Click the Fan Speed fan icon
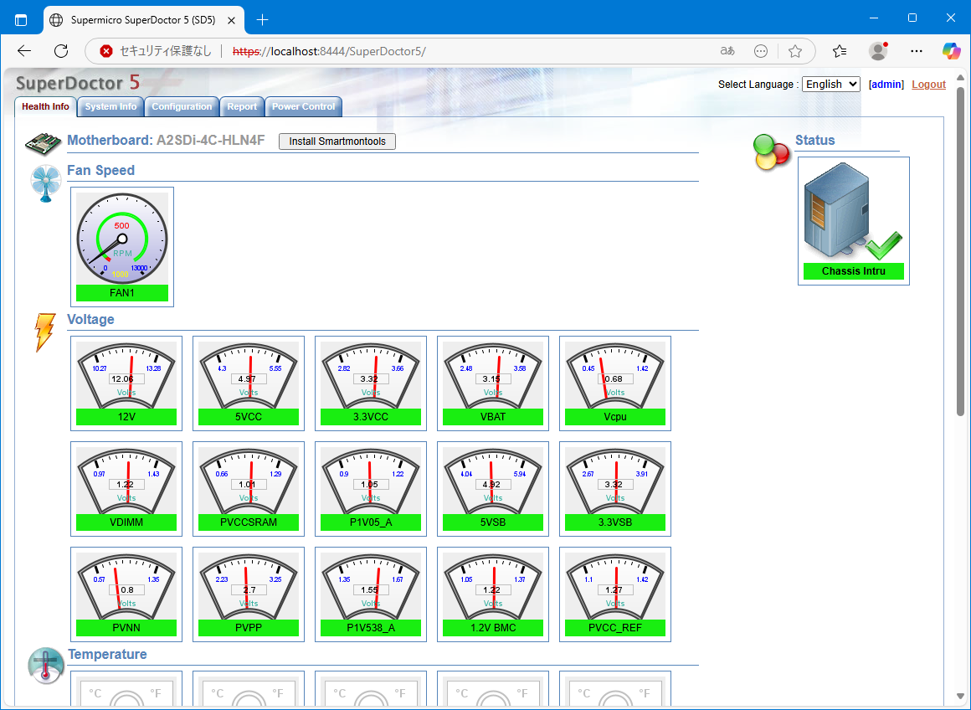 click(x=45, y=183)
